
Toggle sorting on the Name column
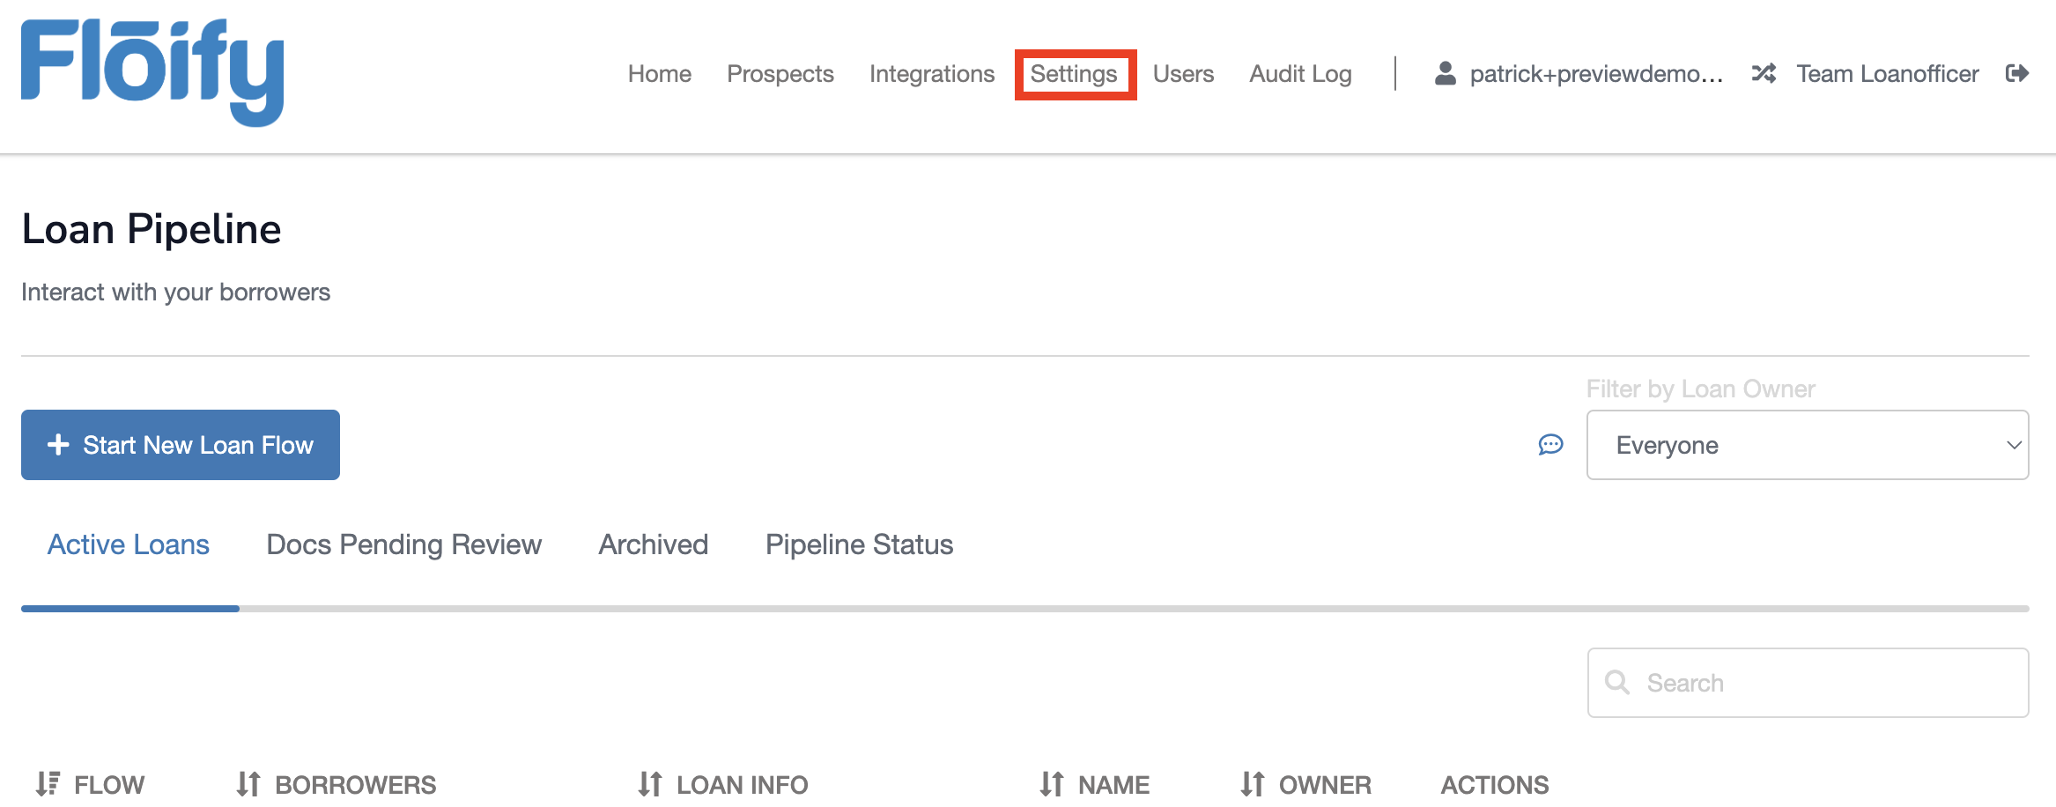pos(1051,781)
